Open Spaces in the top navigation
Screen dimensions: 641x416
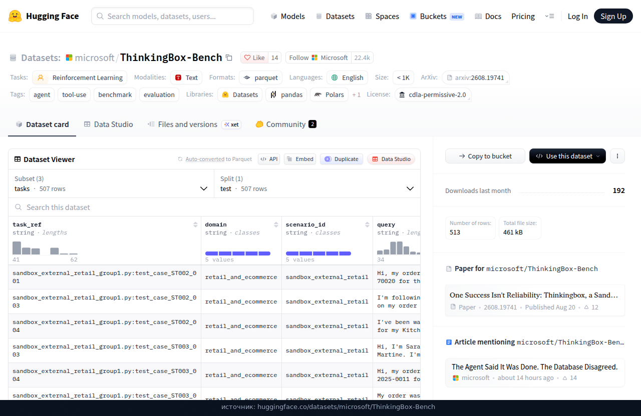(382, 16)
